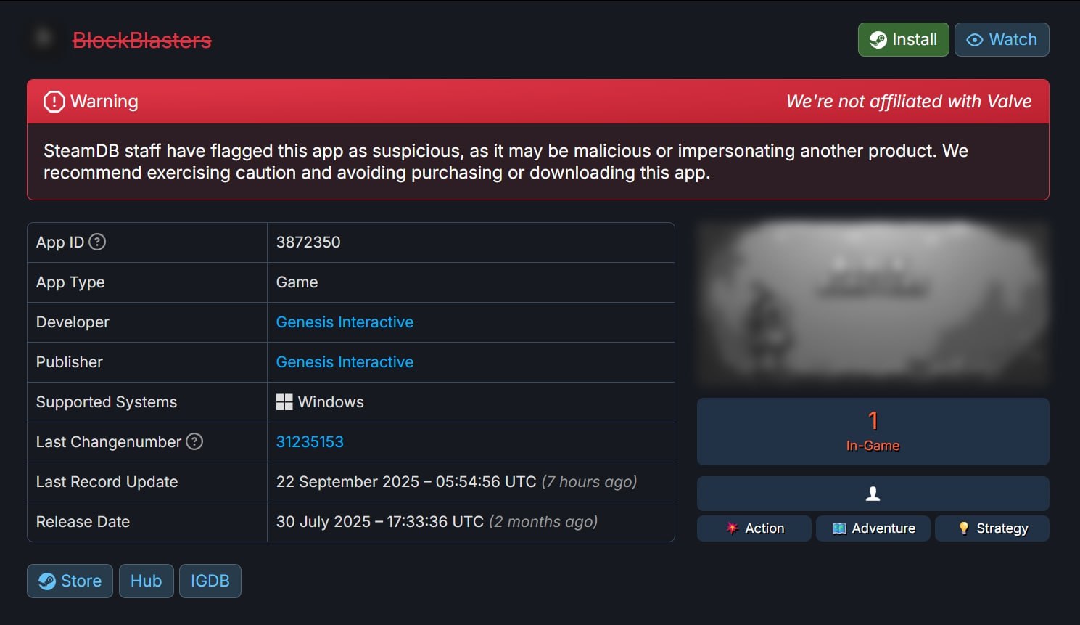This screenshot has height=625, width=1080.
Task: Click the blurred game header image
Action: click(x=873, y=303)
